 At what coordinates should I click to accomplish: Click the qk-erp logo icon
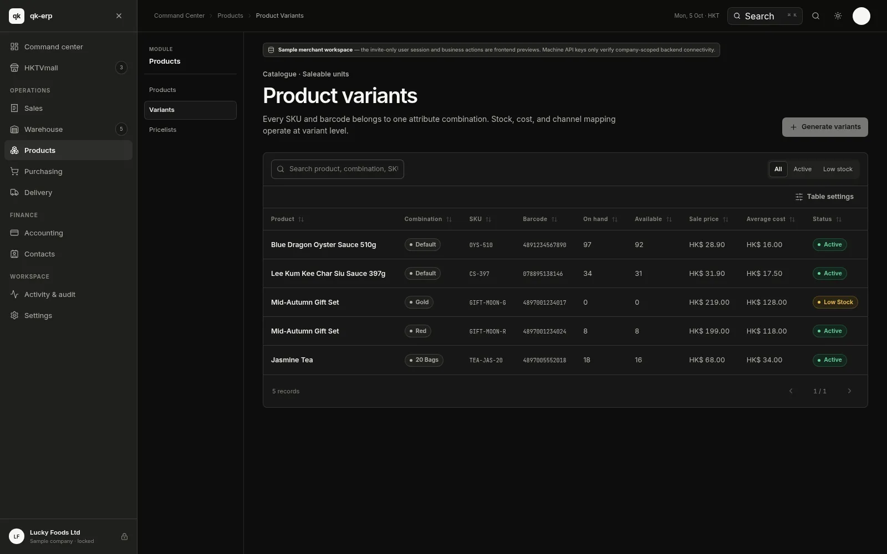17,16
